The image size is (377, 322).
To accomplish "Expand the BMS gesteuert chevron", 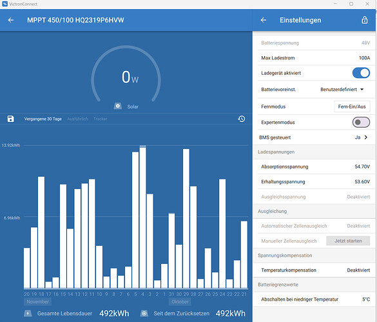I will tap(366, 137).
